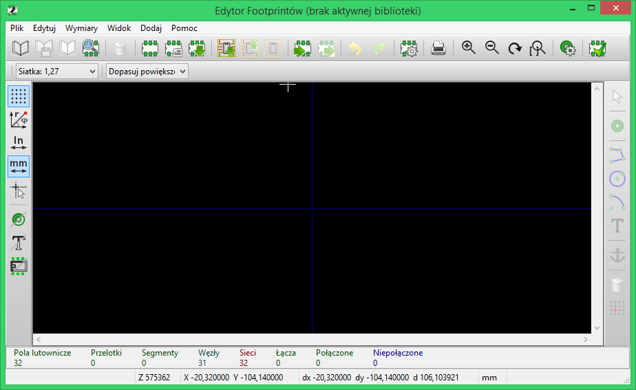Open the footprint viewer icon

tap(90, 48)
